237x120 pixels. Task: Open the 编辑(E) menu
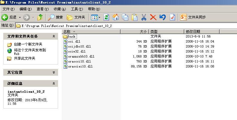[26, 9]
